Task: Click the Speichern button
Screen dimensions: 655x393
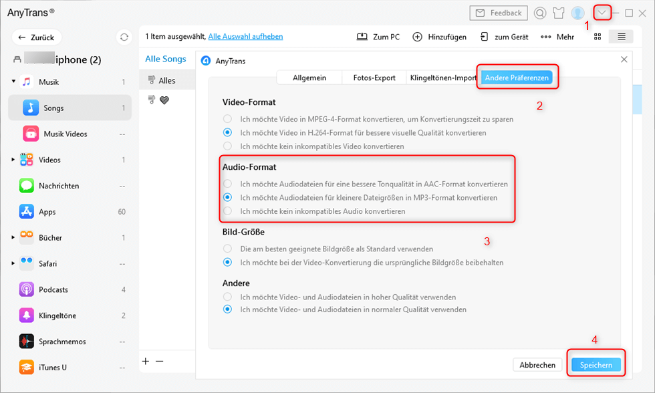Action: pyautogui.click(x=596, y=365)
